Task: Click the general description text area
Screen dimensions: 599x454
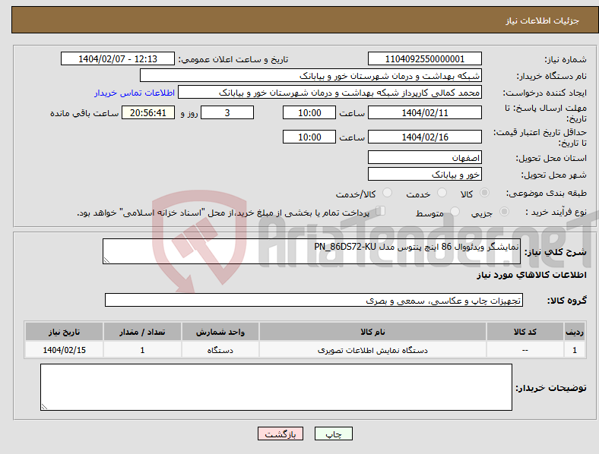Action: point(312,251)
